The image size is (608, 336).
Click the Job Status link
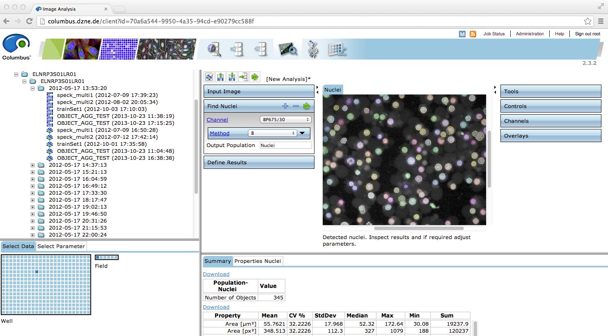tap(494, 34)
